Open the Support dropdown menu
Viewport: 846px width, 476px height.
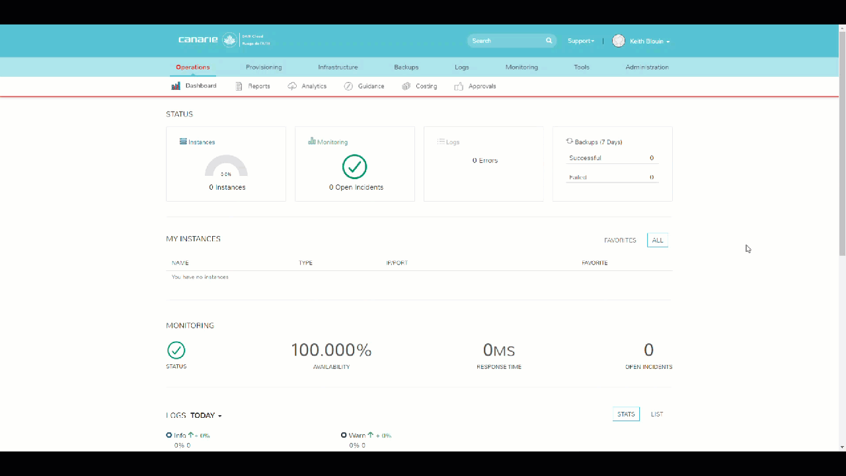point(581,41)
